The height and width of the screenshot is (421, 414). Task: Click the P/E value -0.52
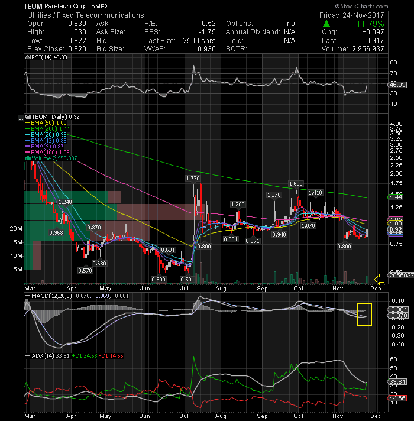tap(207, 24)
